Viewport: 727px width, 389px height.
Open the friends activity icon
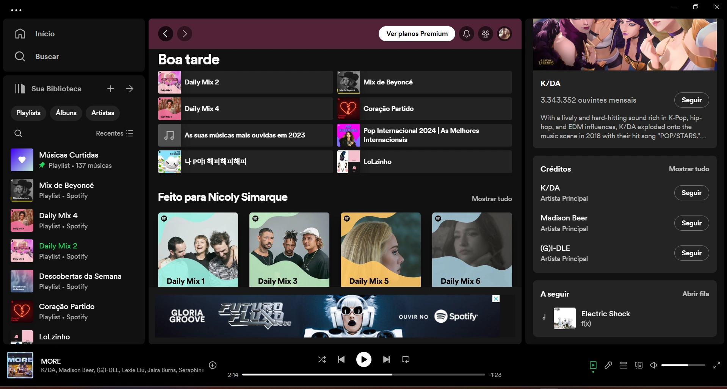(x=486, y=34)
